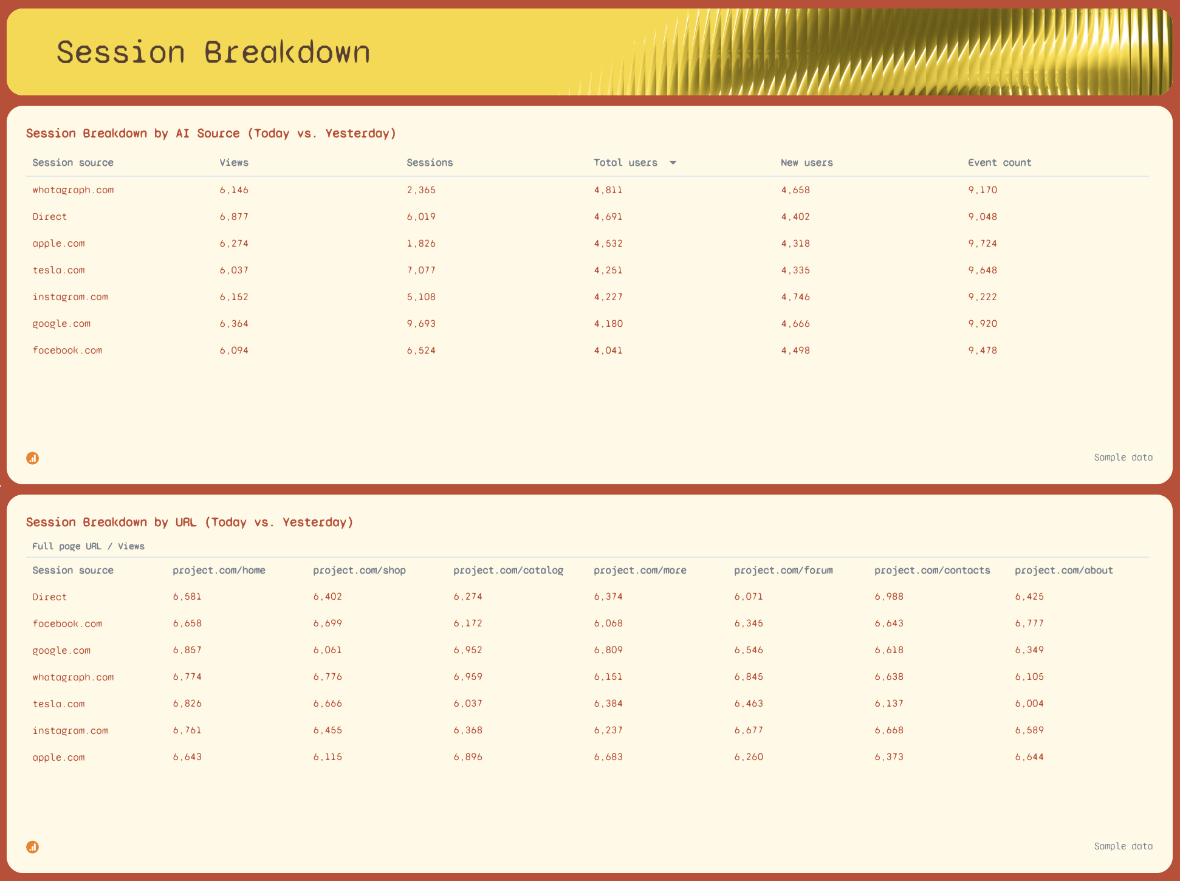The image size is (1180, 881).
Task: Click the project.com/home column header
Action: (x=219, y=570)
